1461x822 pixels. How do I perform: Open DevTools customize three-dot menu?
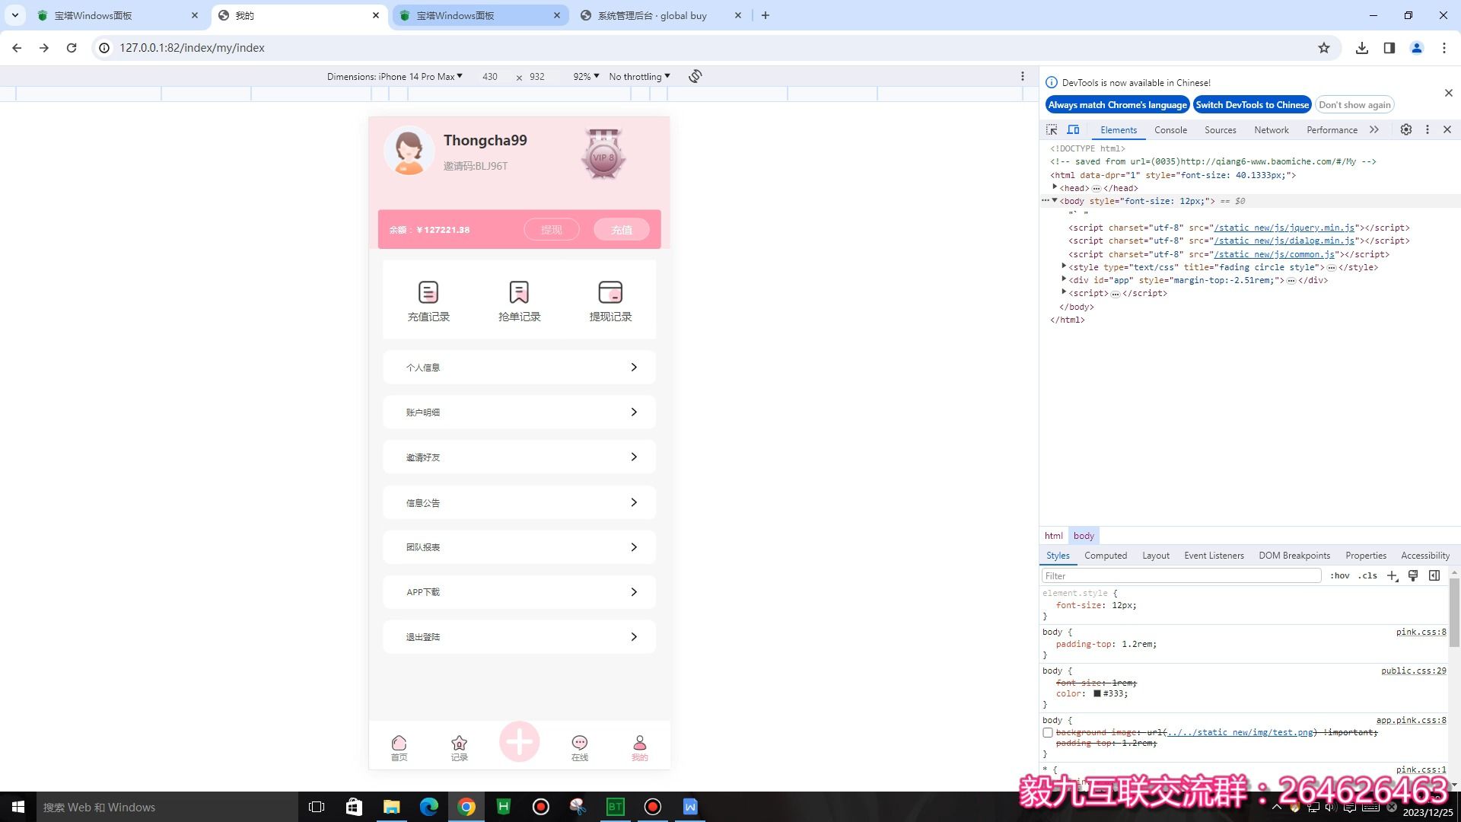tap(1428, 130)
